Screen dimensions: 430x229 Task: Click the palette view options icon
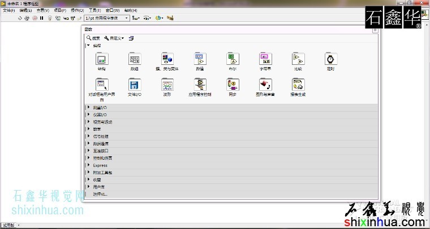coord(131,38)
